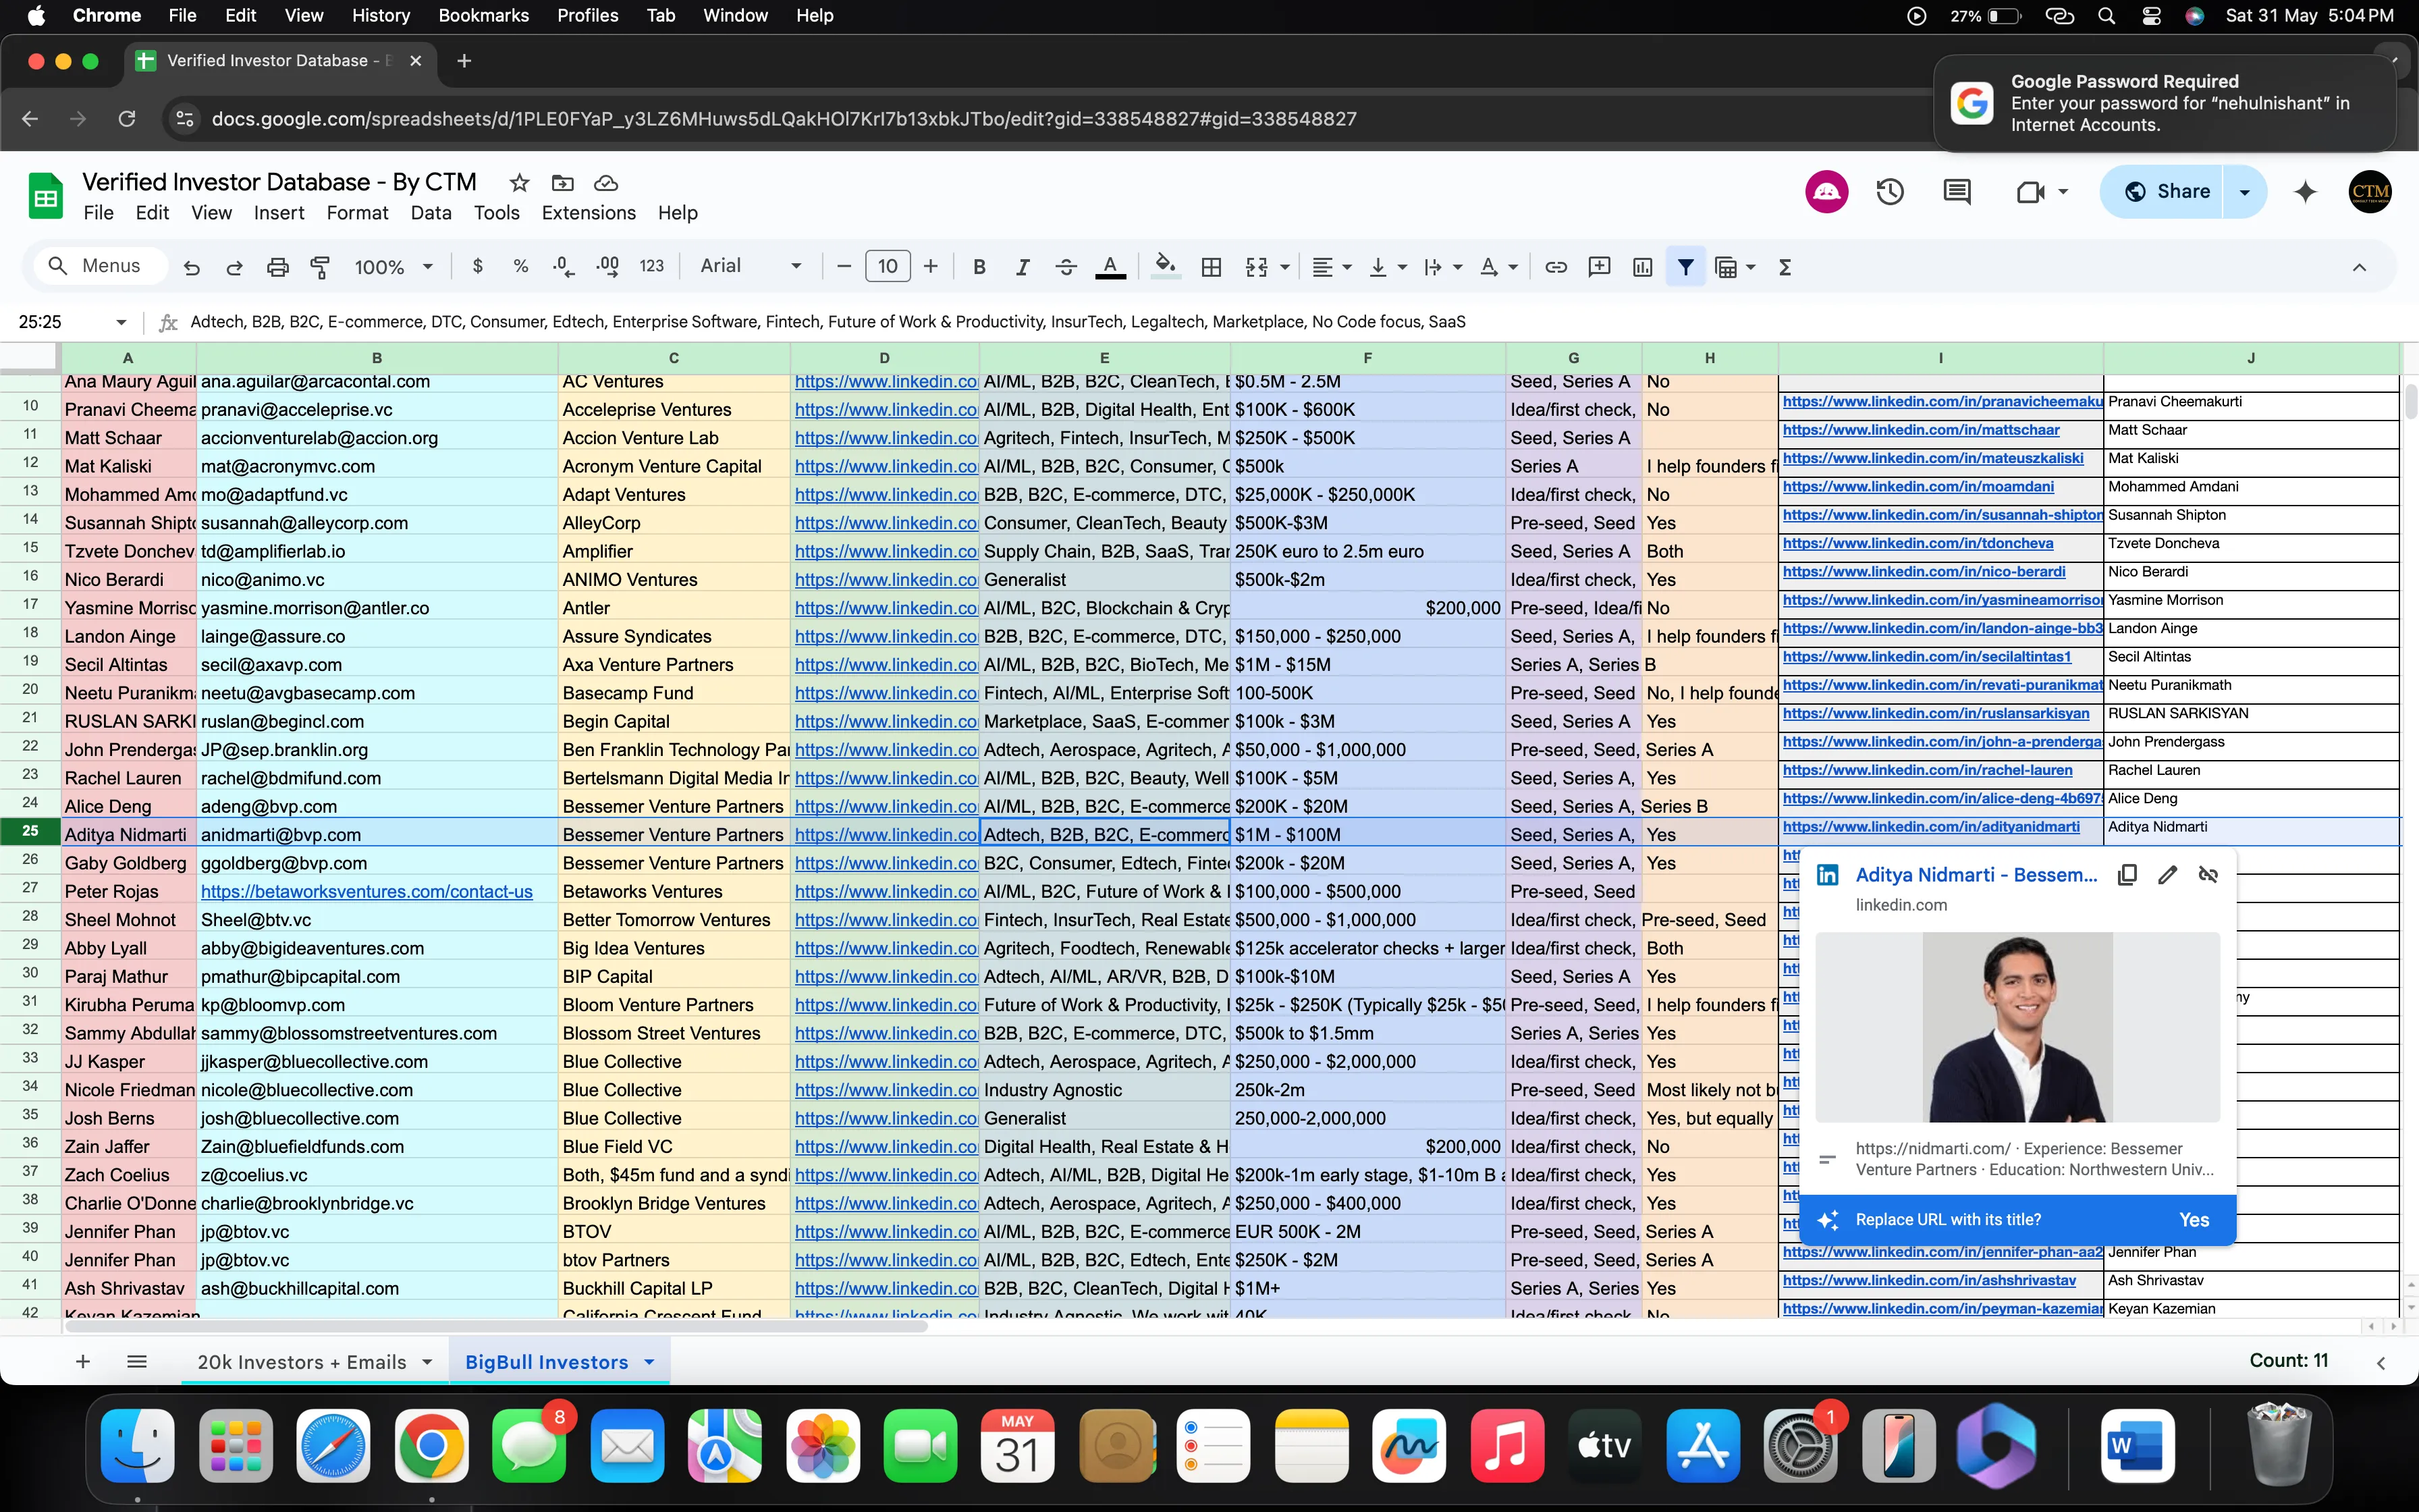Click the font size input box
The height and width of the screenshot is (1512, 2419).
pyautogui.click(x=887, y=266)
